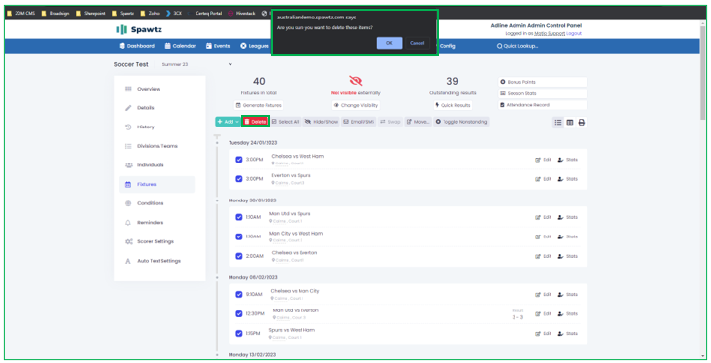Open the Broadsign bookmark
The height and width of the screenshot is (363, 711).
[55, 13]
